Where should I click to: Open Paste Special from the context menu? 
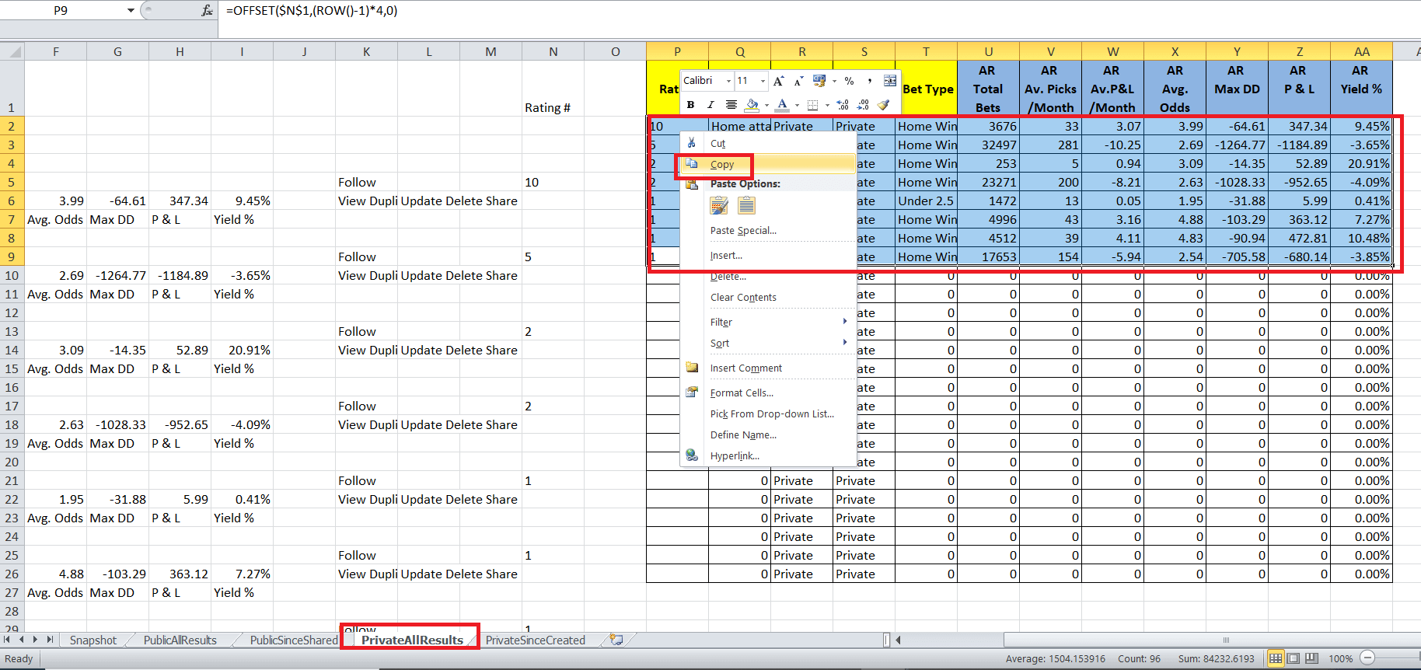coord(768,231)
